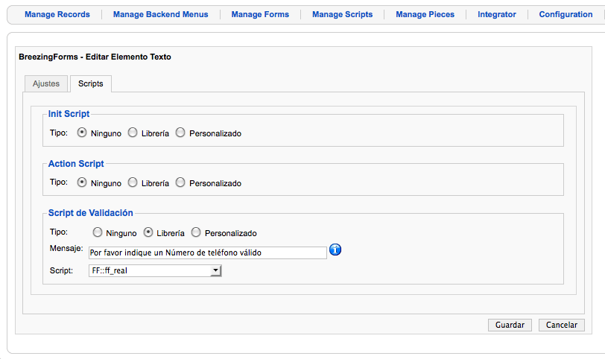Go to Manage Backend Menus
605x359 pixels.
pos(160,14)
